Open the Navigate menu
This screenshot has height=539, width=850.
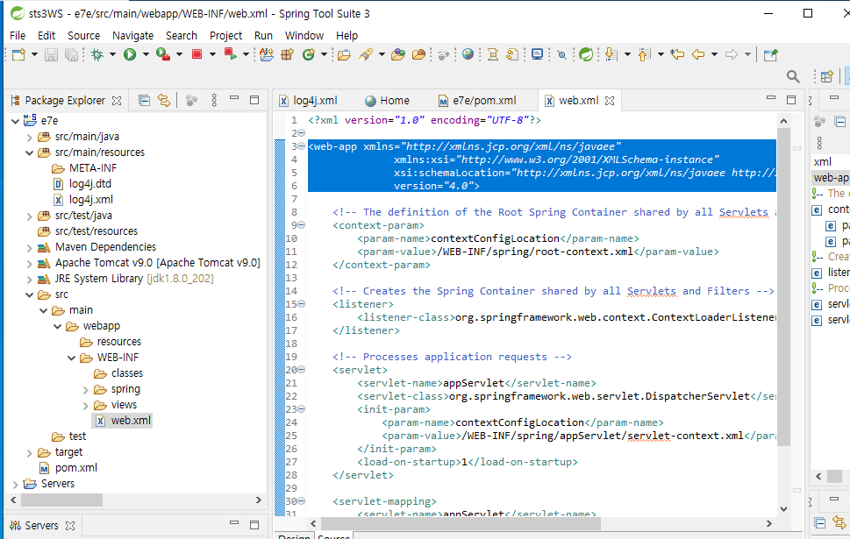click(x=132, y=35)
